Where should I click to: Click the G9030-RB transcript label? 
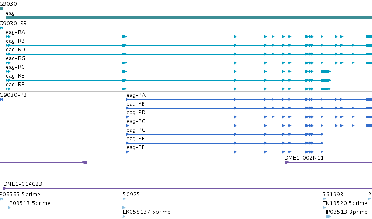[x=13, y=24]
